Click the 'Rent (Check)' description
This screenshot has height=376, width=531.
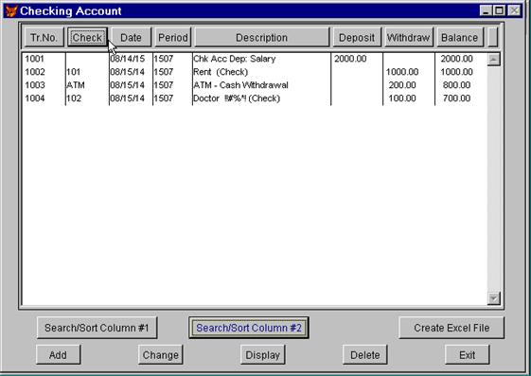point(221,72)
